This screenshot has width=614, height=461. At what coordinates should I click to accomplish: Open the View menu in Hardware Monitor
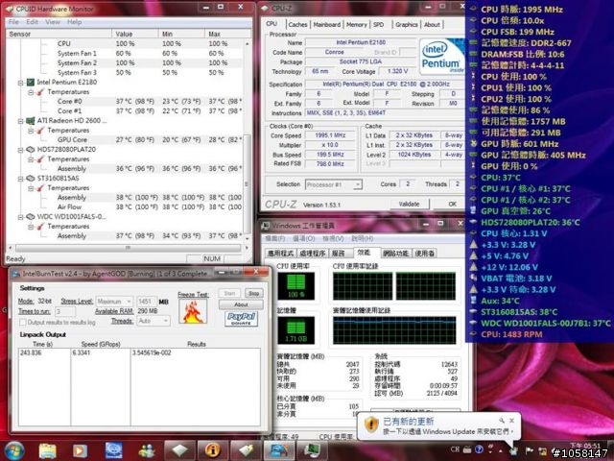[x=53, y=22]
